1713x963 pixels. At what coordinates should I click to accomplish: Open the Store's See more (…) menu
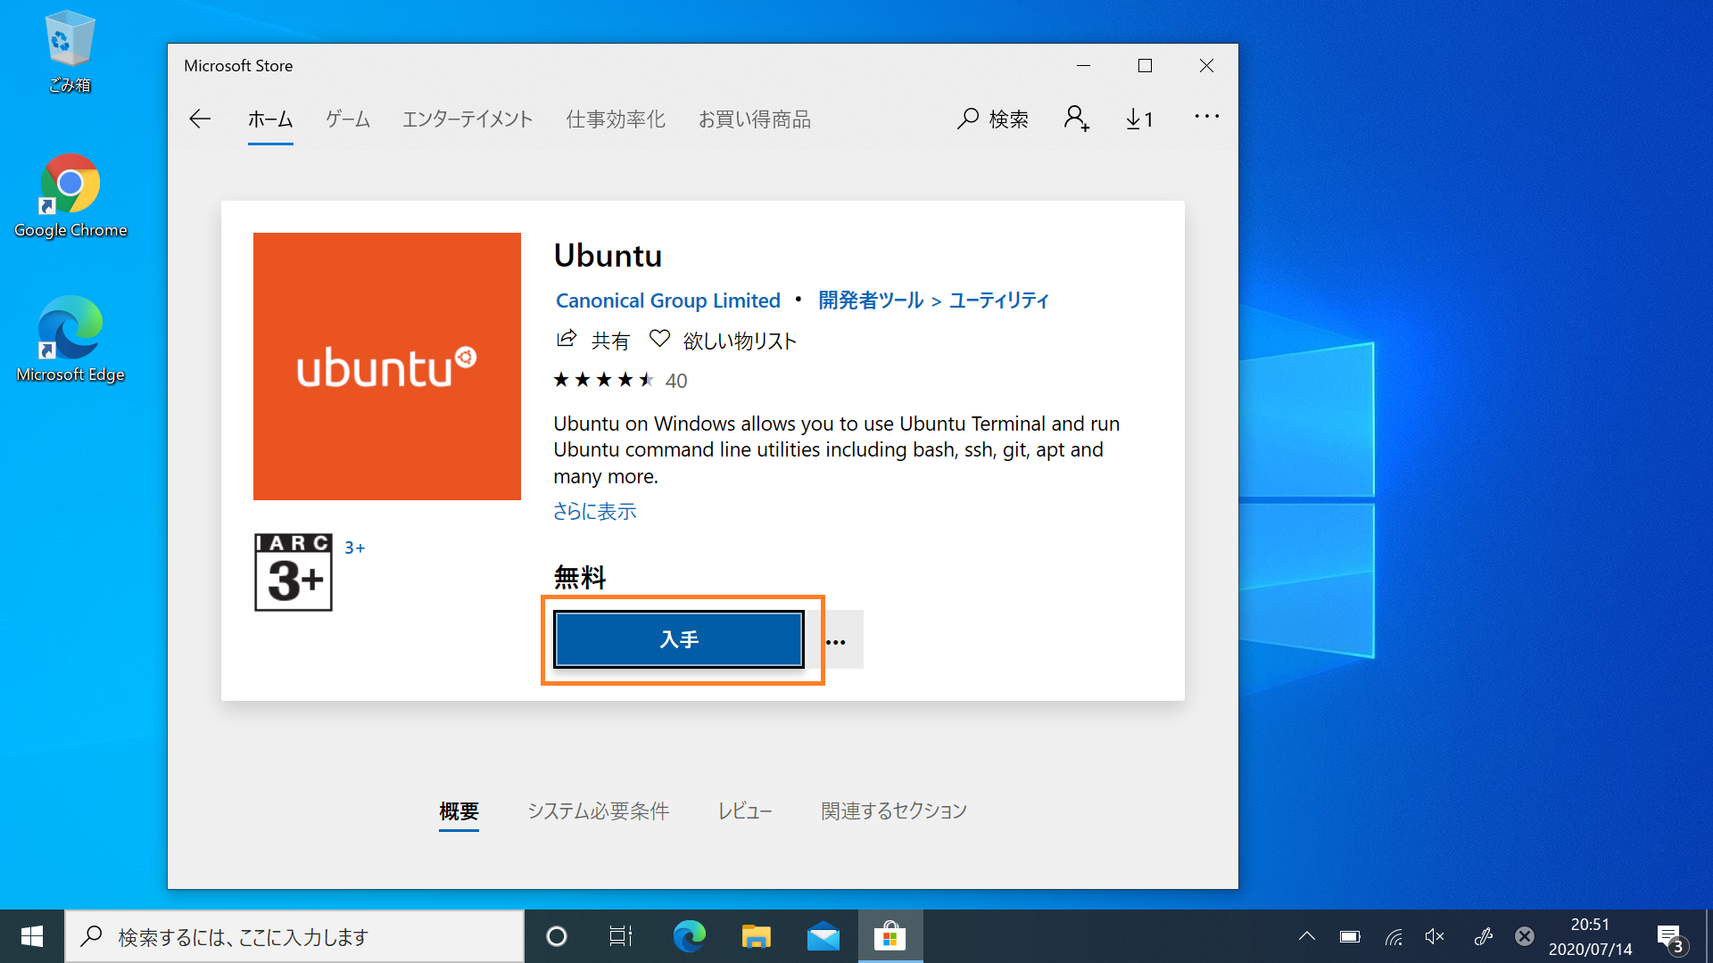point(1206,117)
